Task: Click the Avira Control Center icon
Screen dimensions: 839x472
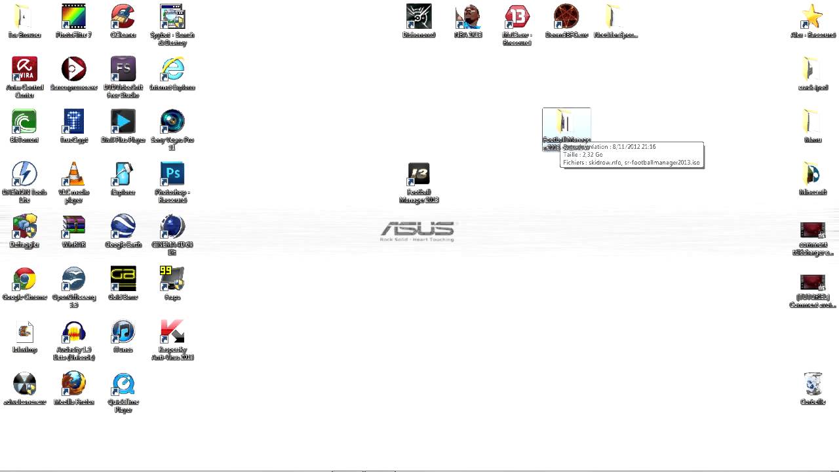Action: coord(24,69)
